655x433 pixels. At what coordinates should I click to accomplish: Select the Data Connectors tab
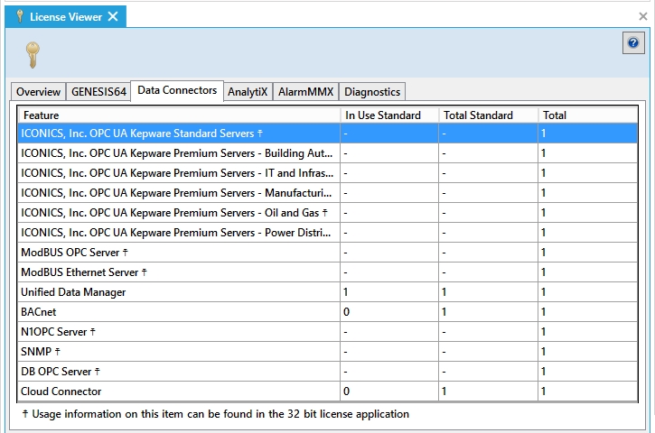177,90
